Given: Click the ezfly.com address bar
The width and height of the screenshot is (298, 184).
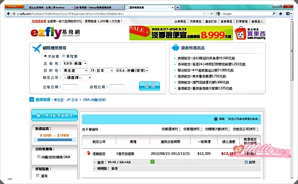Looking at the screenshot, I should [x=106, y=14].
